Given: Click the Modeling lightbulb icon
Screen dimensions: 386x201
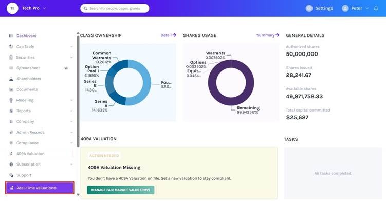Looking at the screenshot, I should [11, 100].
